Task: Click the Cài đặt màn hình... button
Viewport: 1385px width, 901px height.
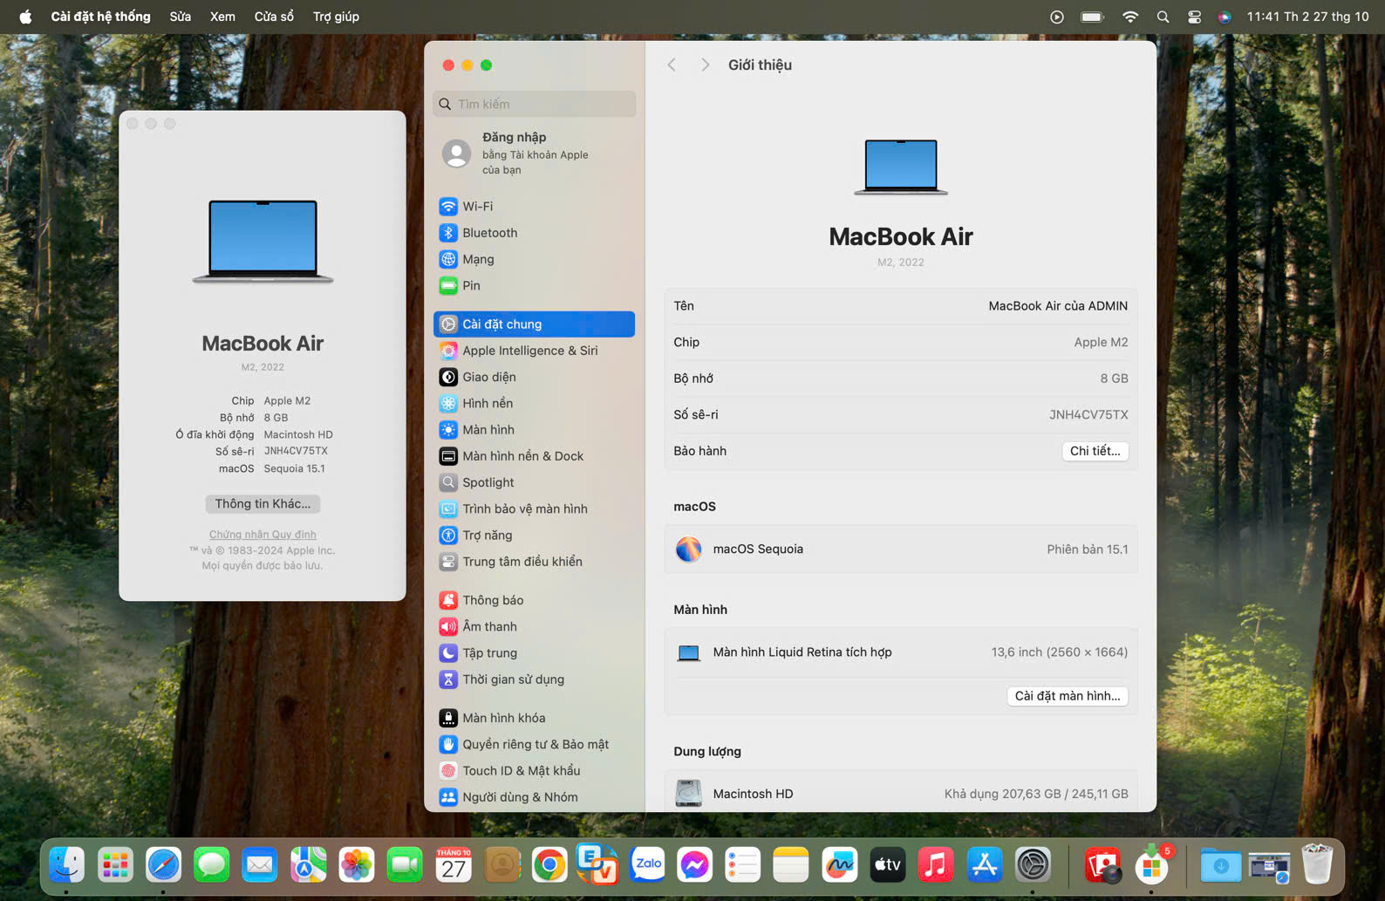Action: point(1067,696)
